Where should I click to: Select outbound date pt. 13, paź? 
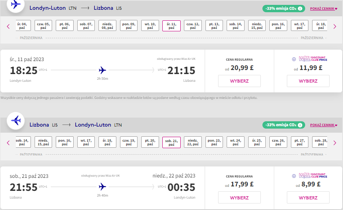[x=214, y=26]
